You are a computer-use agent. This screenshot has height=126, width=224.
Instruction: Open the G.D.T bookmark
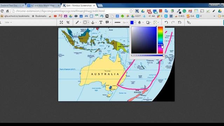pos(136,16)
